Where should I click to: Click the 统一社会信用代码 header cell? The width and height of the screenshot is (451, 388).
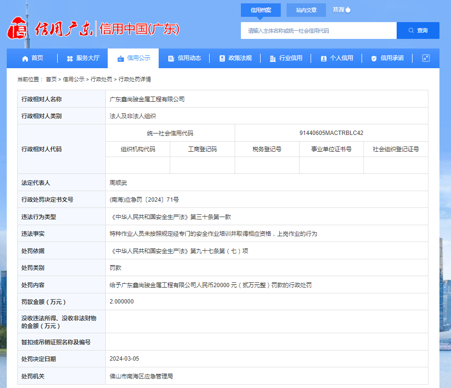[x=170, y=133]
